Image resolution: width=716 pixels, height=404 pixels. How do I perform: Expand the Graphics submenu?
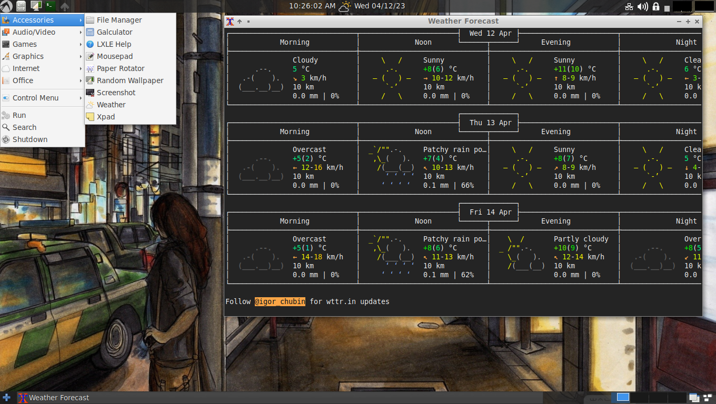[27, 56]
